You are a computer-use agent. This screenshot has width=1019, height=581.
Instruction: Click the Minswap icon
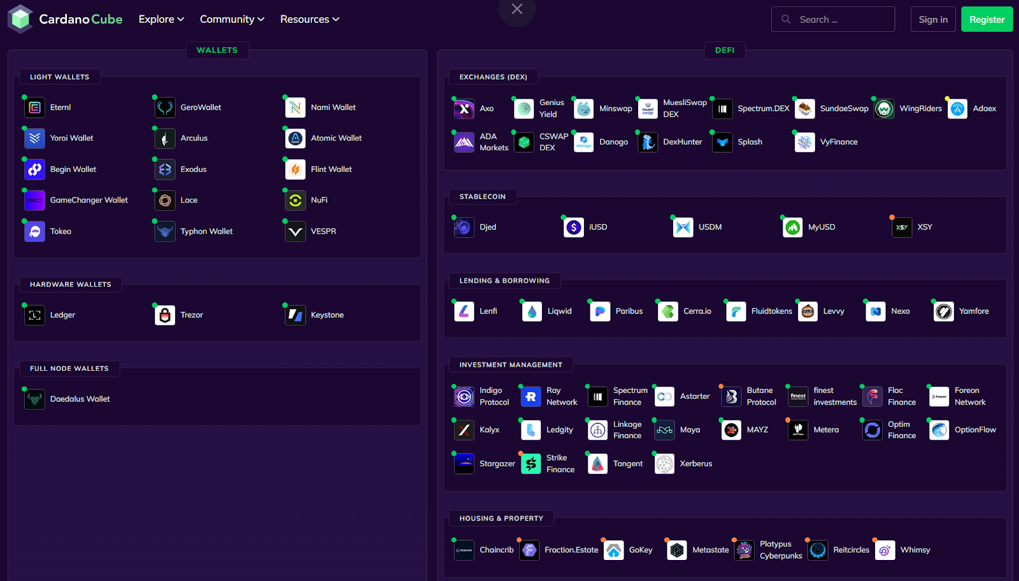(584, 109)
